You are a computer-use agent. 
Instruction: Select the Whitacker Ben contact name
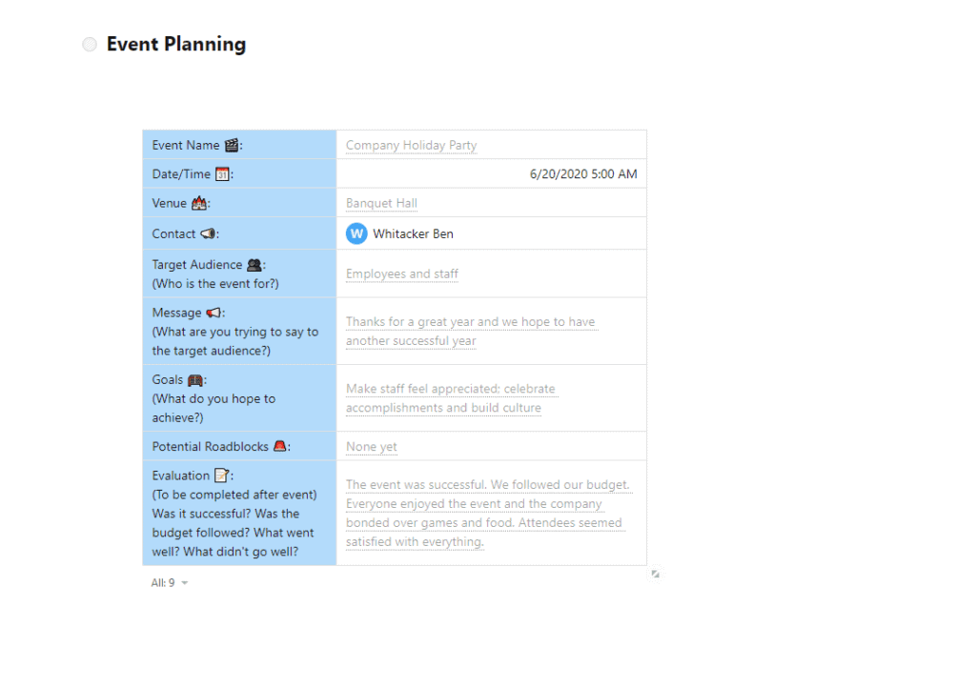(x=413, y=234)
